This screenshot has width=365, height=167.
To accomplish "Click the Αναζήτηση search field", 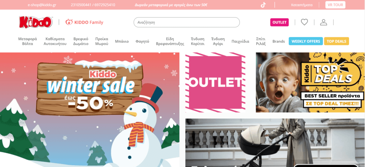I will point(186,22).
